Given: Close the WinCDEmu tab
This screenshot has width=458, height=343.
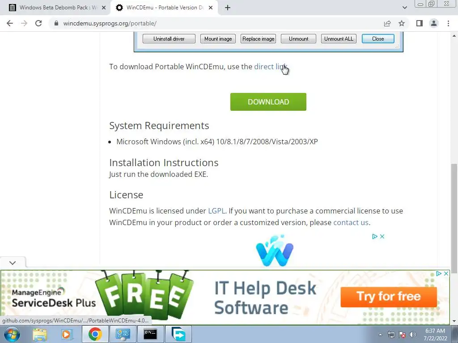Looking at the screenshot, I should [211, 8].
